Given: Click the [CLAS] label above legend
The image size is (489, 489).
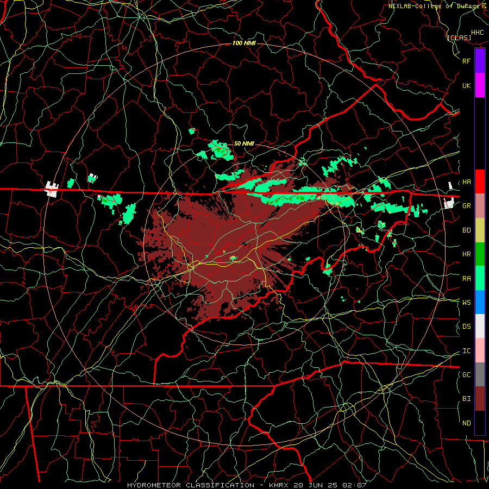Looking at the screenshot, I should [x=459, y=38].
